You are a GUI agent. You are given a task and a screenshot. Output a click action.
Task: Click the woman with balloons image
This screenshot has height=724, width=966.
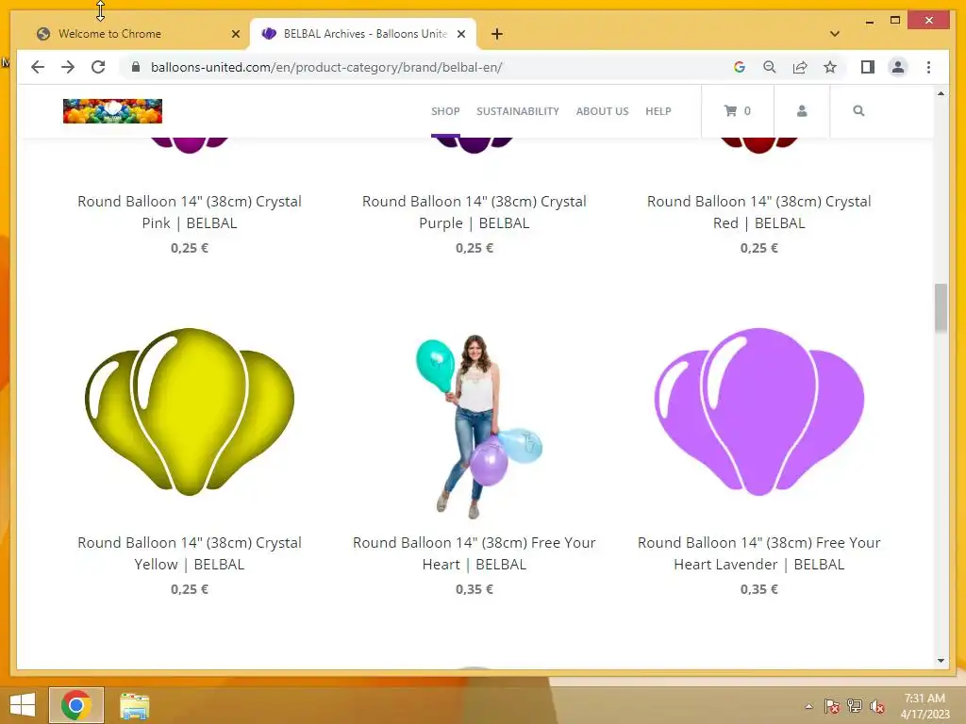point(476,426)
